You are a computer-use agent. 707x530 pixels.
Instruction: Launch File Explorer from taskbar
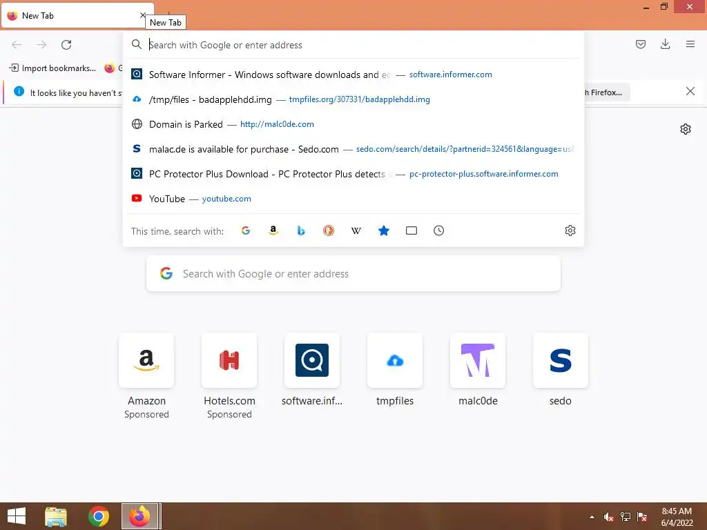click(x=56, y=516)
